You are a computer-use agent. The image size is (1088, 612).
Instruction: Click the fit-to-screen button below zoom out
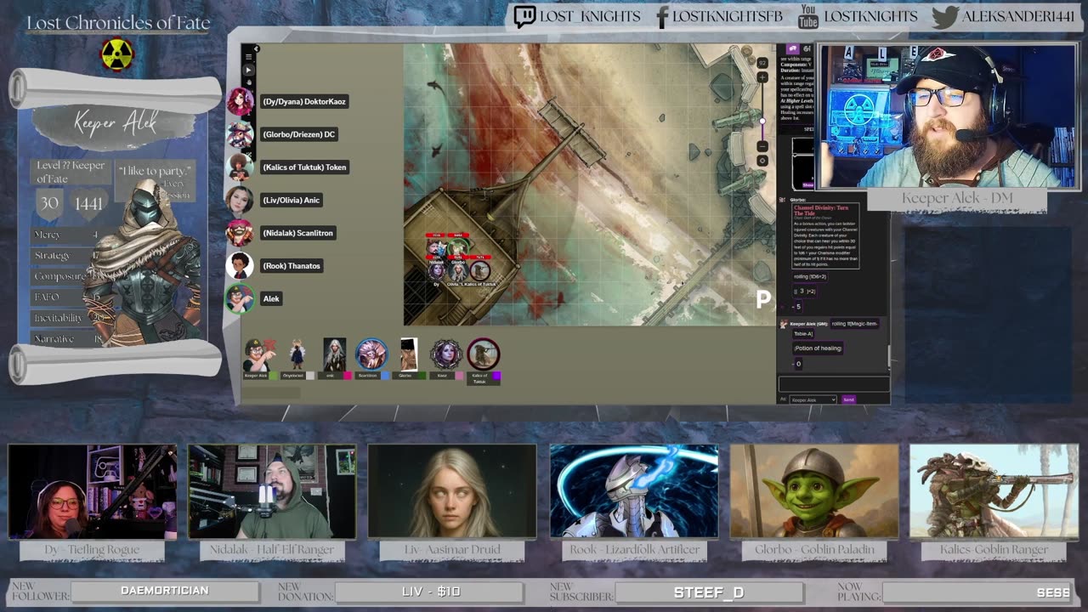(762, 161)
